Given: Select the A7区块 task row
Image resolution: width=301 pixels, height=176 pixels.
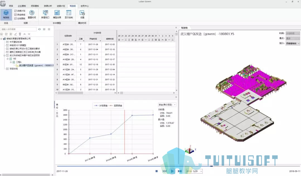Looking at the screenshot, I should [x=86, y=44].
